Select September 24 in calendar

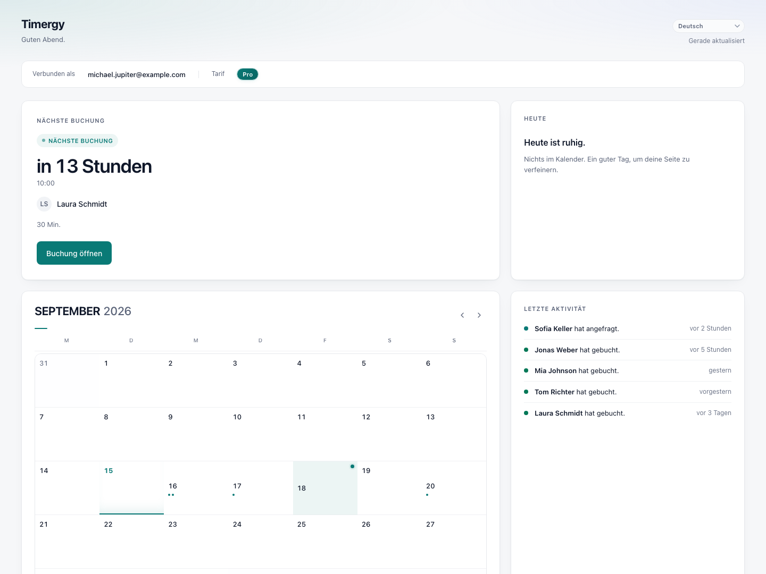[261, 542]
